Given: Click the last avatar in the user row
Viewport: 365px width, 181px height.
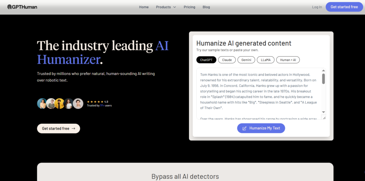Looking at the screenshot, I should (78, 103).
